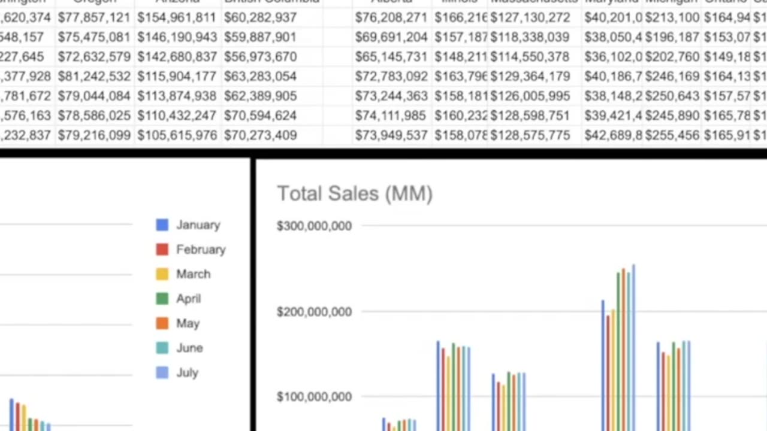Select cell showing $213,100

[x=672, y=17]
